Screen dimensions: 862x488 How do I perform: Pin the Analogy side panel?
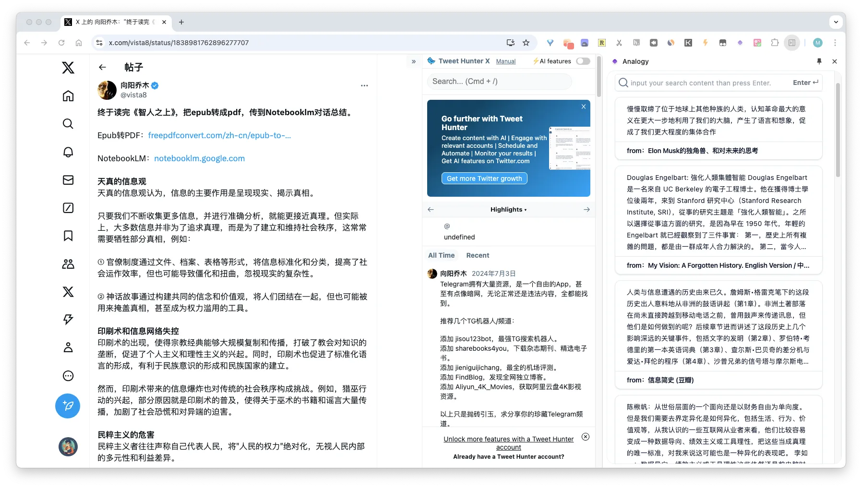(x=819, y=61)
